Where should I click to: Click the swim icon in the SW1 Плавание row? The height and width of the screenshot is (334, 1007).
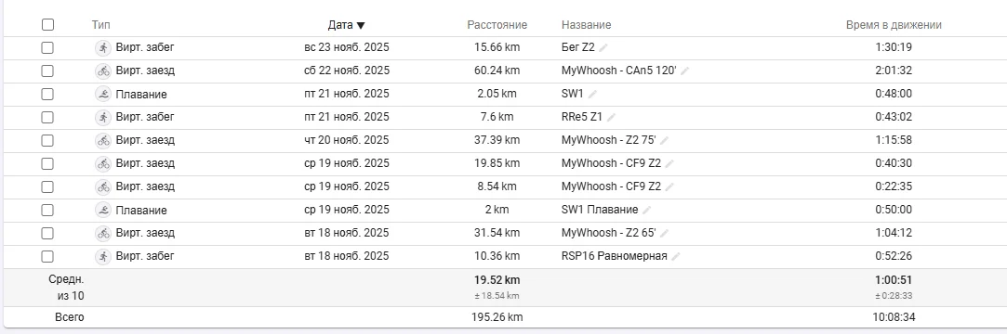[x=103, y=210]
